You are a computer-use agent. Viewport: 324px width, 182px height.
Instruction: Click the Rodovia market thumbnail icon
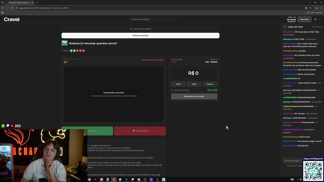pyautogui.click(x=65, y=43)
